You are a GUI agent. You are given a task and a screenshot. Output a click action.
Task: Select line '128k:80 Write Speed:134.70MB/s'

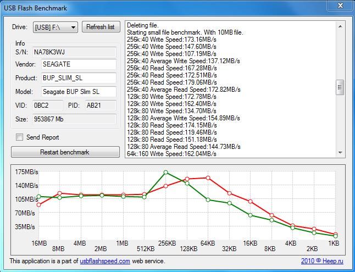(171, 111)
